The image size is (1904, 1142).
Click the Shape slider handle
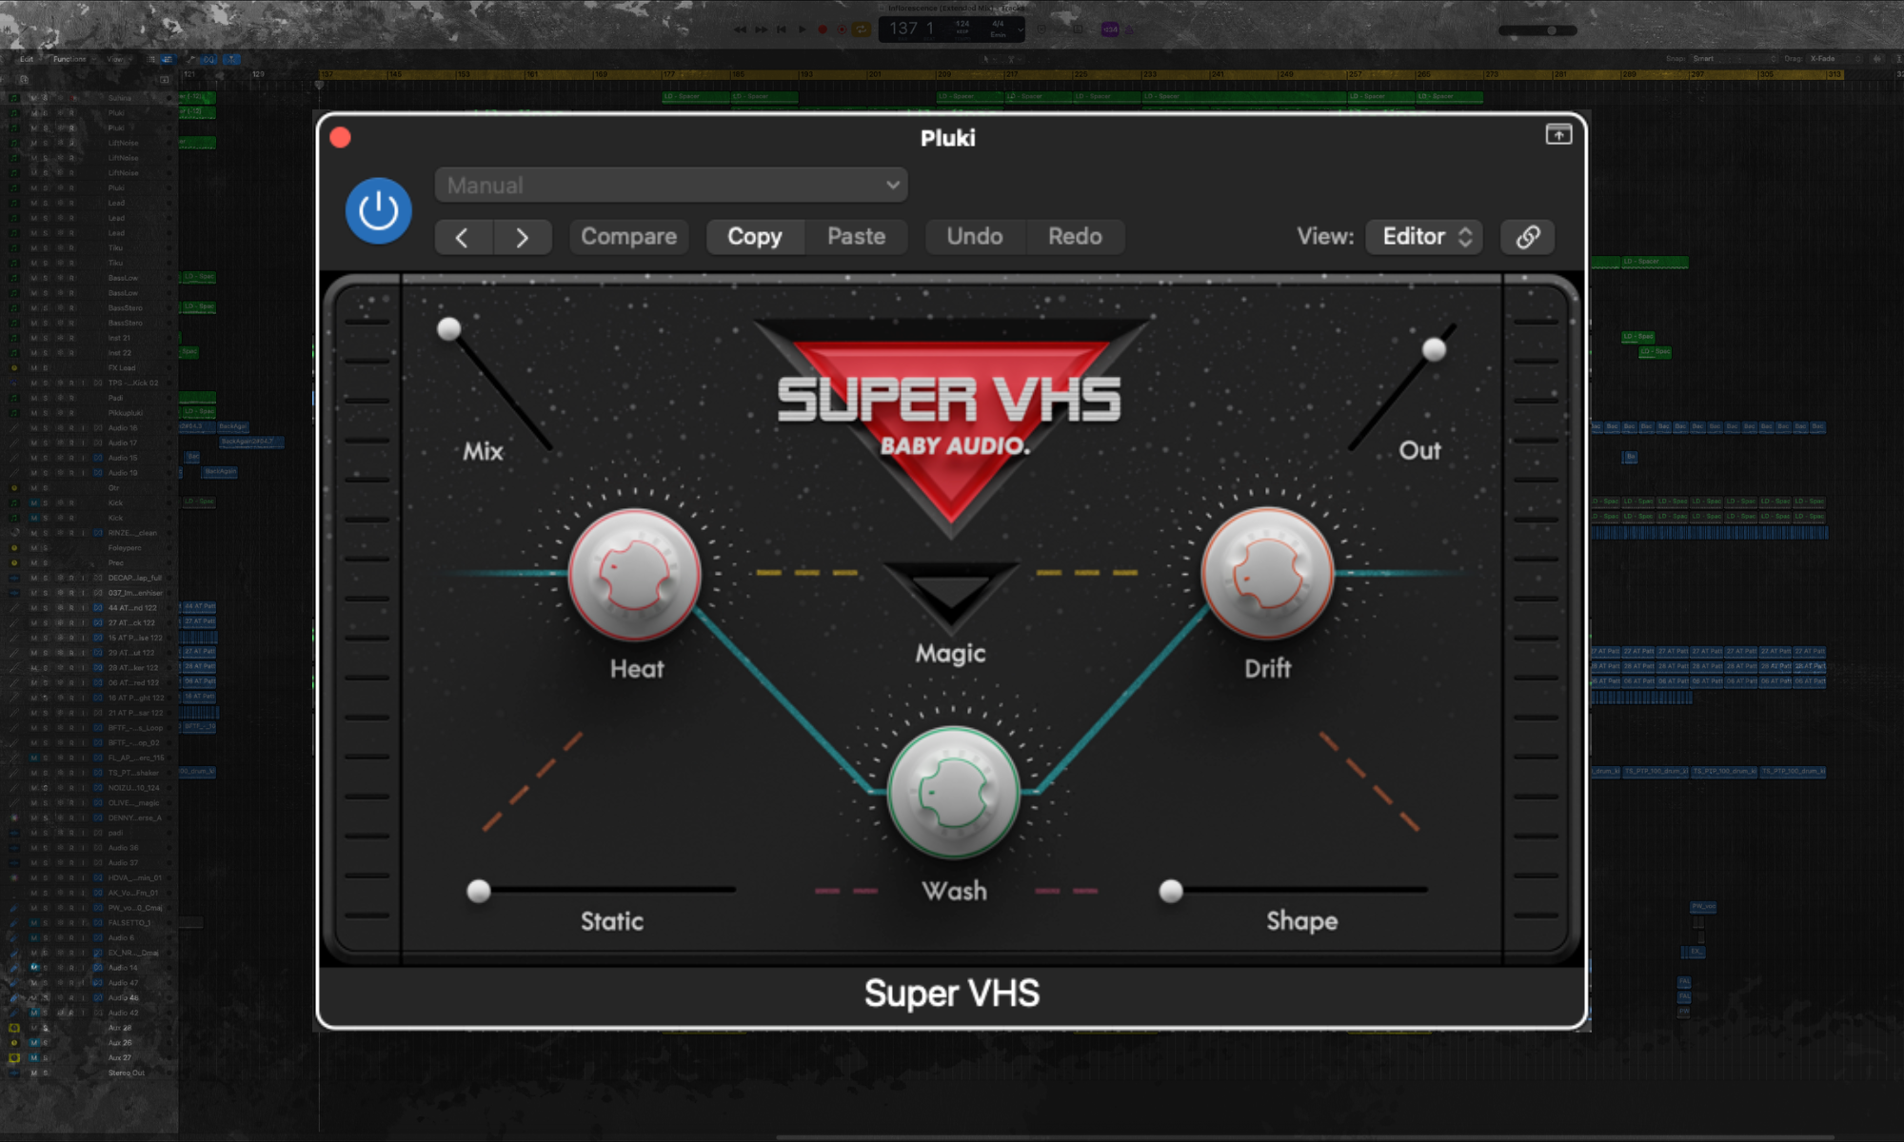click(x=1171, y=891)
